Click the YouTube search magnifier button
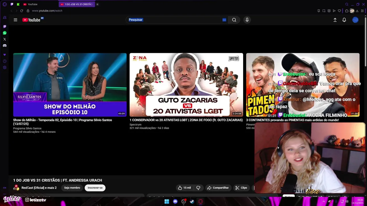Image resolution: width=367 pixels, height=206 pixels. tap(234, 20)
